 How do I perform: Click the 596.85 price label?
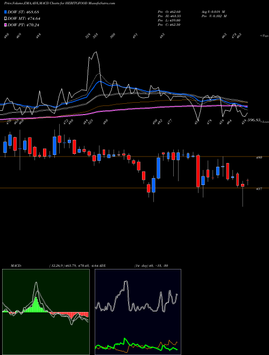(x=253, y=120)
